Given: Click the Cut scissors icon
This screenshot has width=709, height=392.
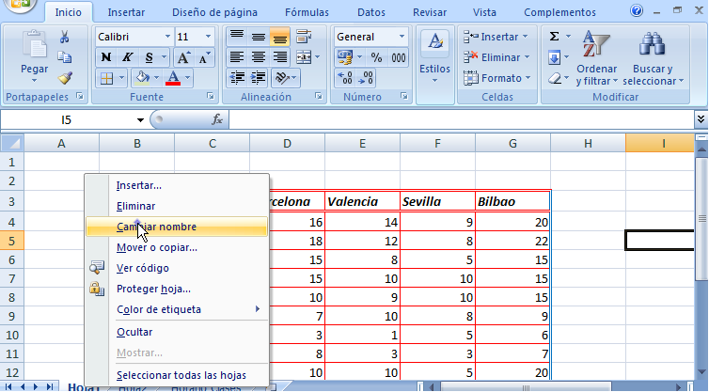Looking at the screenshot, I should tap(65, 38).
